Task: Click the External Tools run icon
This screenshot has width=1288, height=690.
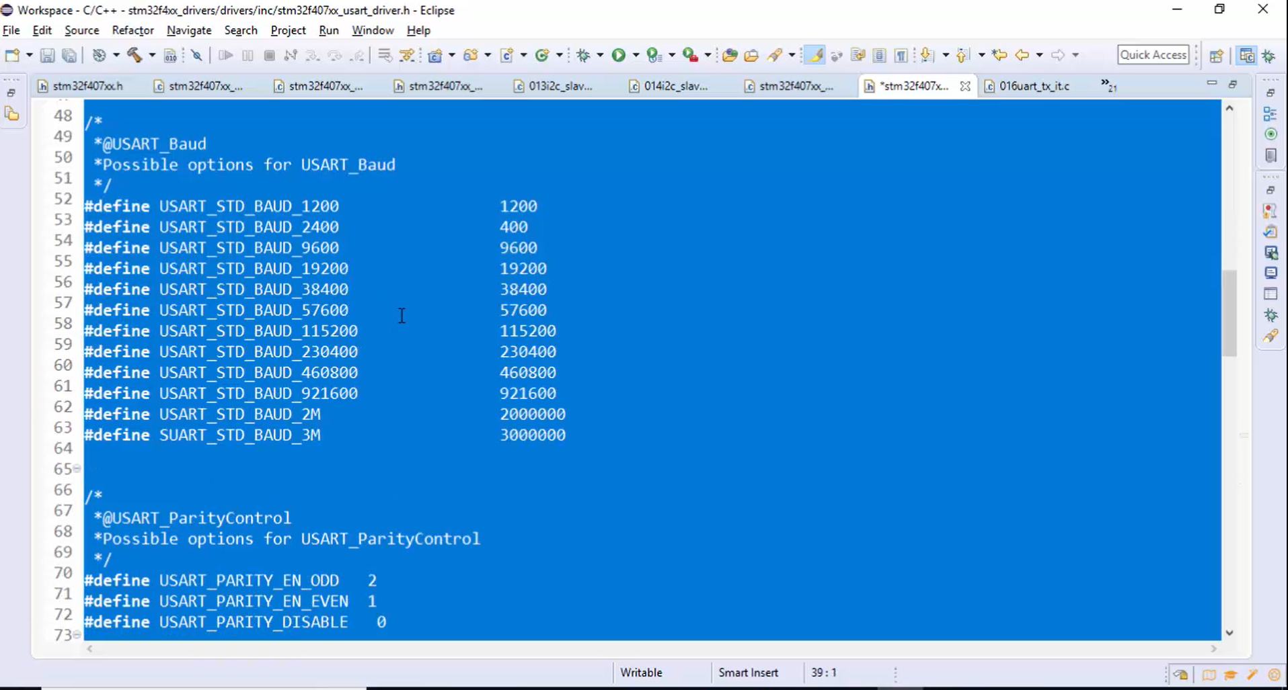Action: pyautogui.click(x=690, y=55)
